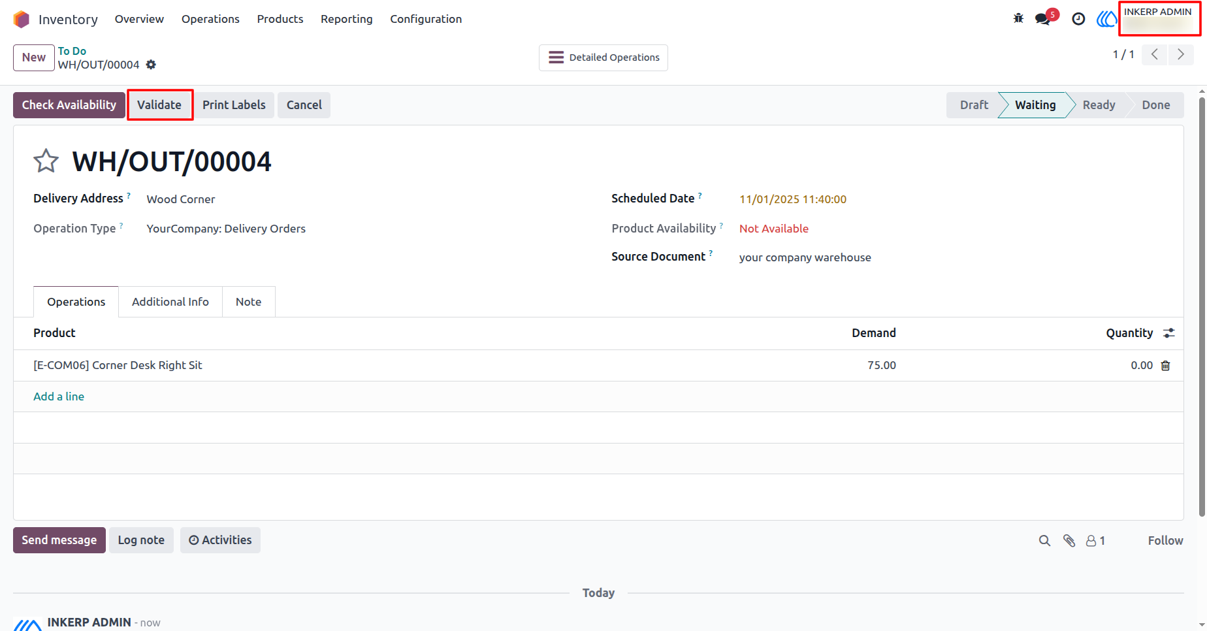1207x631 pixels.
Task: Cancel the delivery order
Action: [304, 105]
